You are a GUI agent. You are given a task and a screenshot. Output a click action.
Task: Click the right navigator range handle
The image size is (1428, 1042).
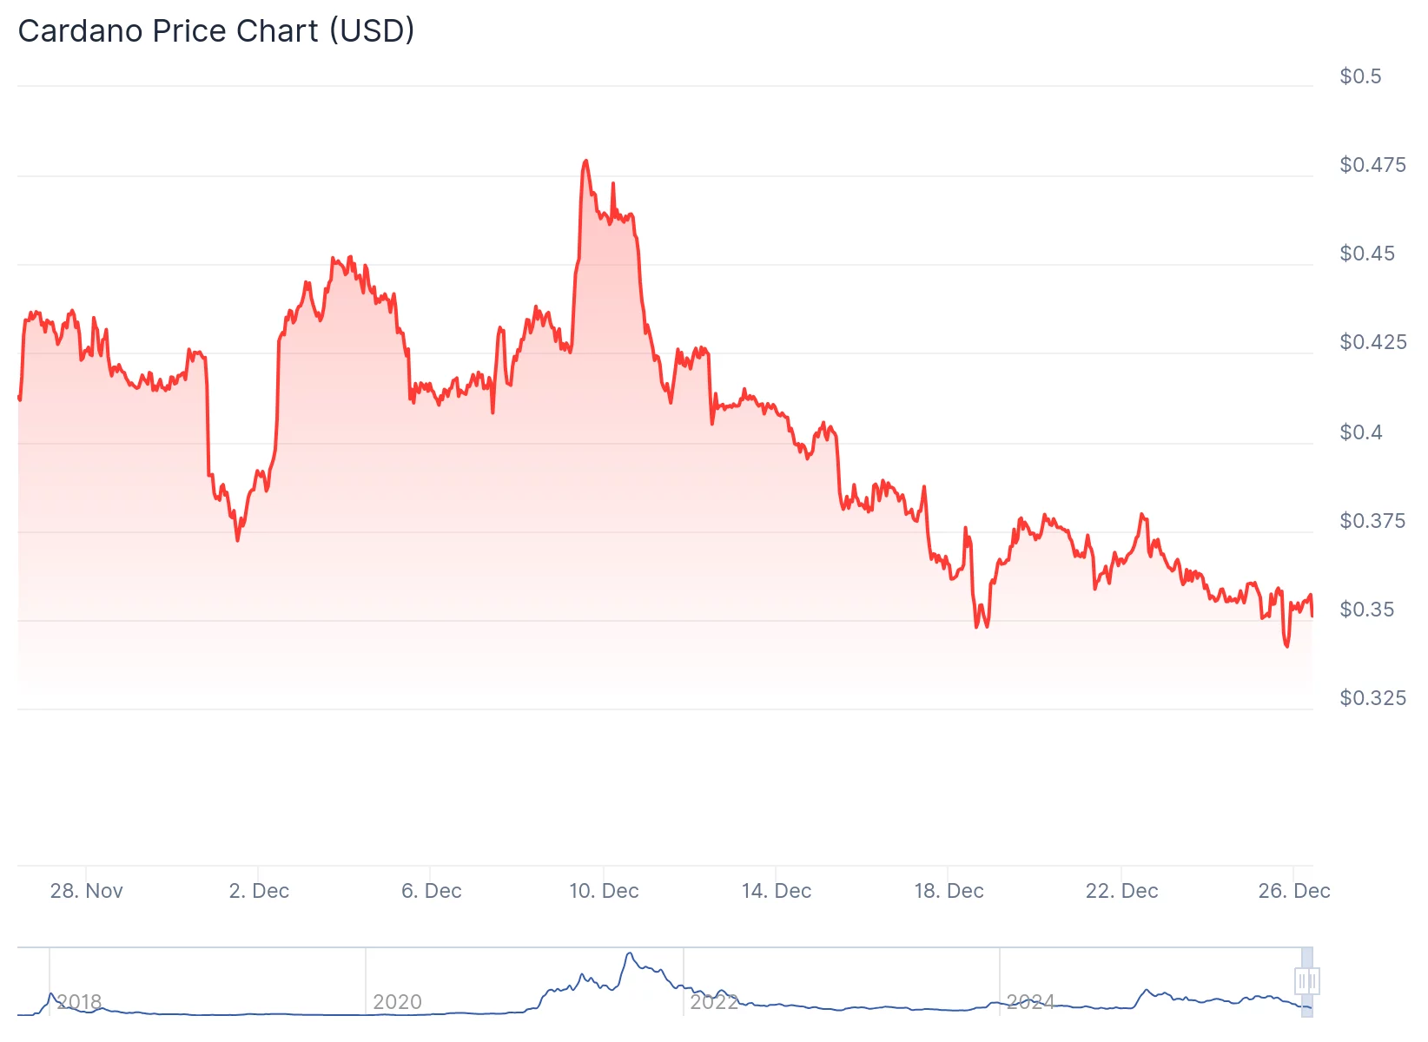pyautogui.click(x=1312, y=982)
